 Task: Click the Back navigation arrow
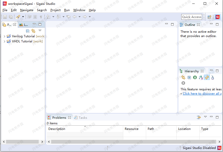coord(75,17)
